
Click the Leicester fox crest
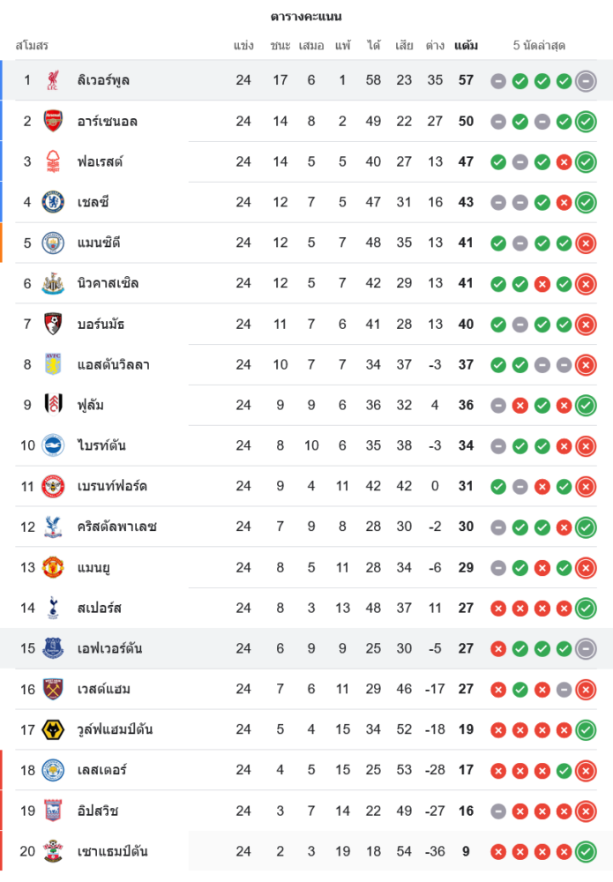[54, 770]
